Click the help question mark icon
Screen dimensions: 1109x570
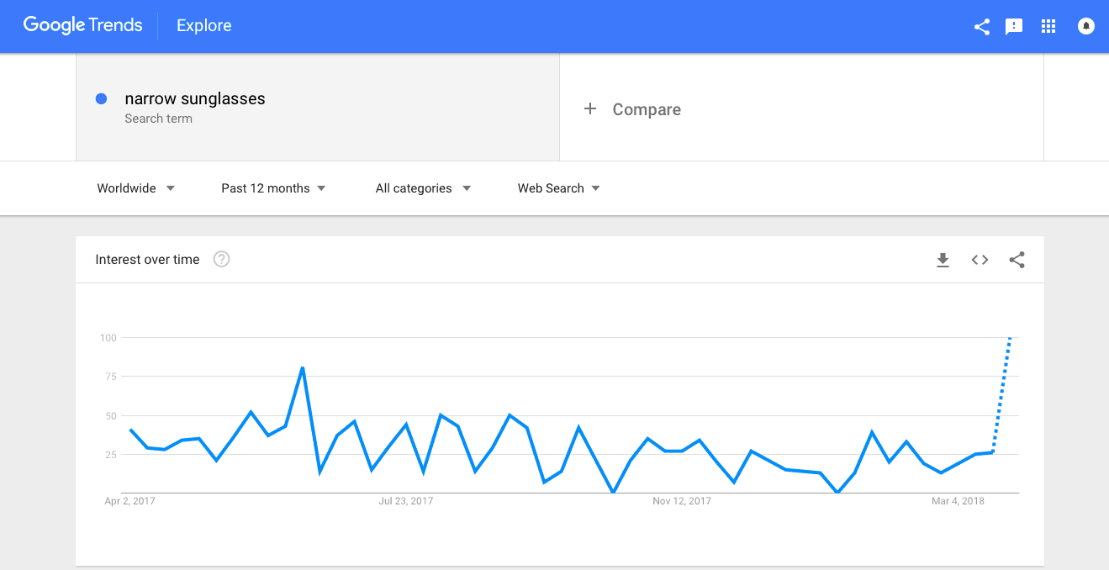pyautogui.click(x=221, y=259)
